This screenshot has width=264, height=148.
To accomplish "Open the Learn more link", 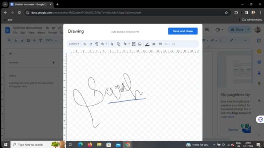I will tap(227, 117).
